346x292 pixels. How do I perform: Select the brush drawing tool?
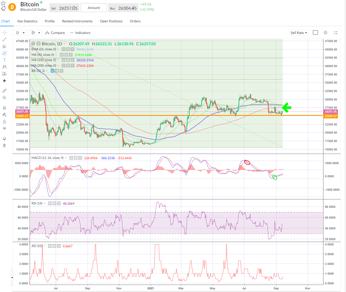click(4, 53)
